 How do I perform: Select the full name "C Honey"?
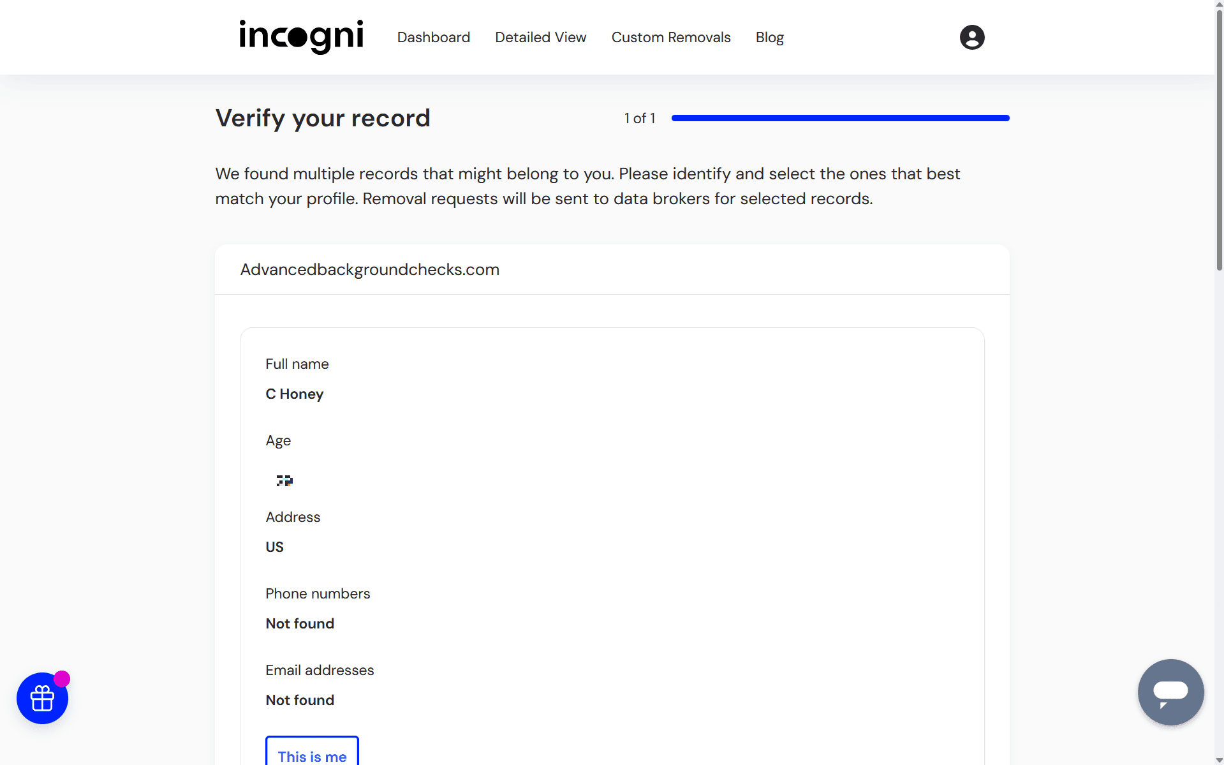(x=294, y=394)
